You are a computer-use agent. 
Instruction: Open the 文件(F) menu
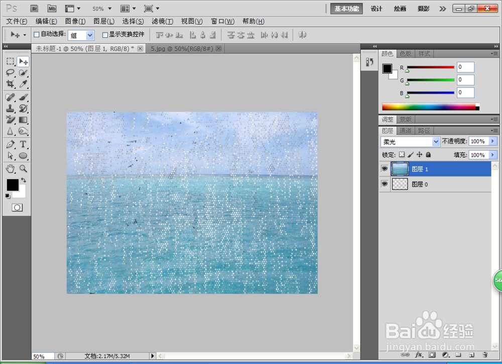click(17, 21)
